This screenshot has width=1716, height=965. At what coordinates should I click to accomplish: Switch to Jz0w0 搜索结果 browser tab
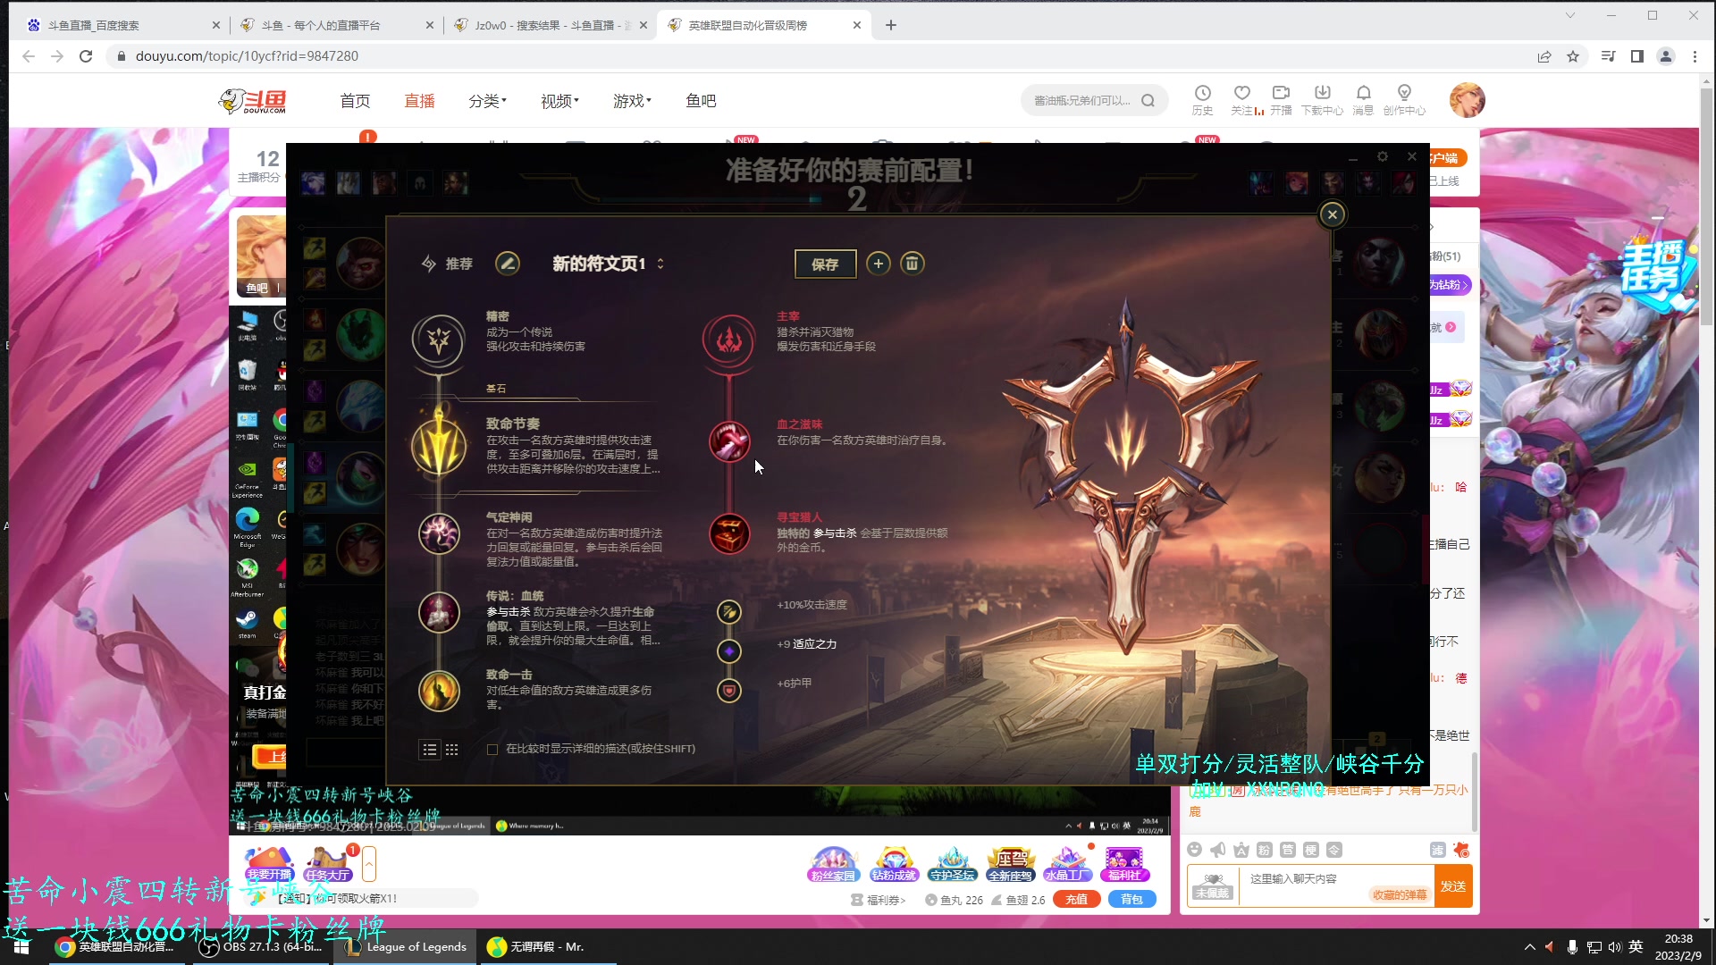click(549, 25)
